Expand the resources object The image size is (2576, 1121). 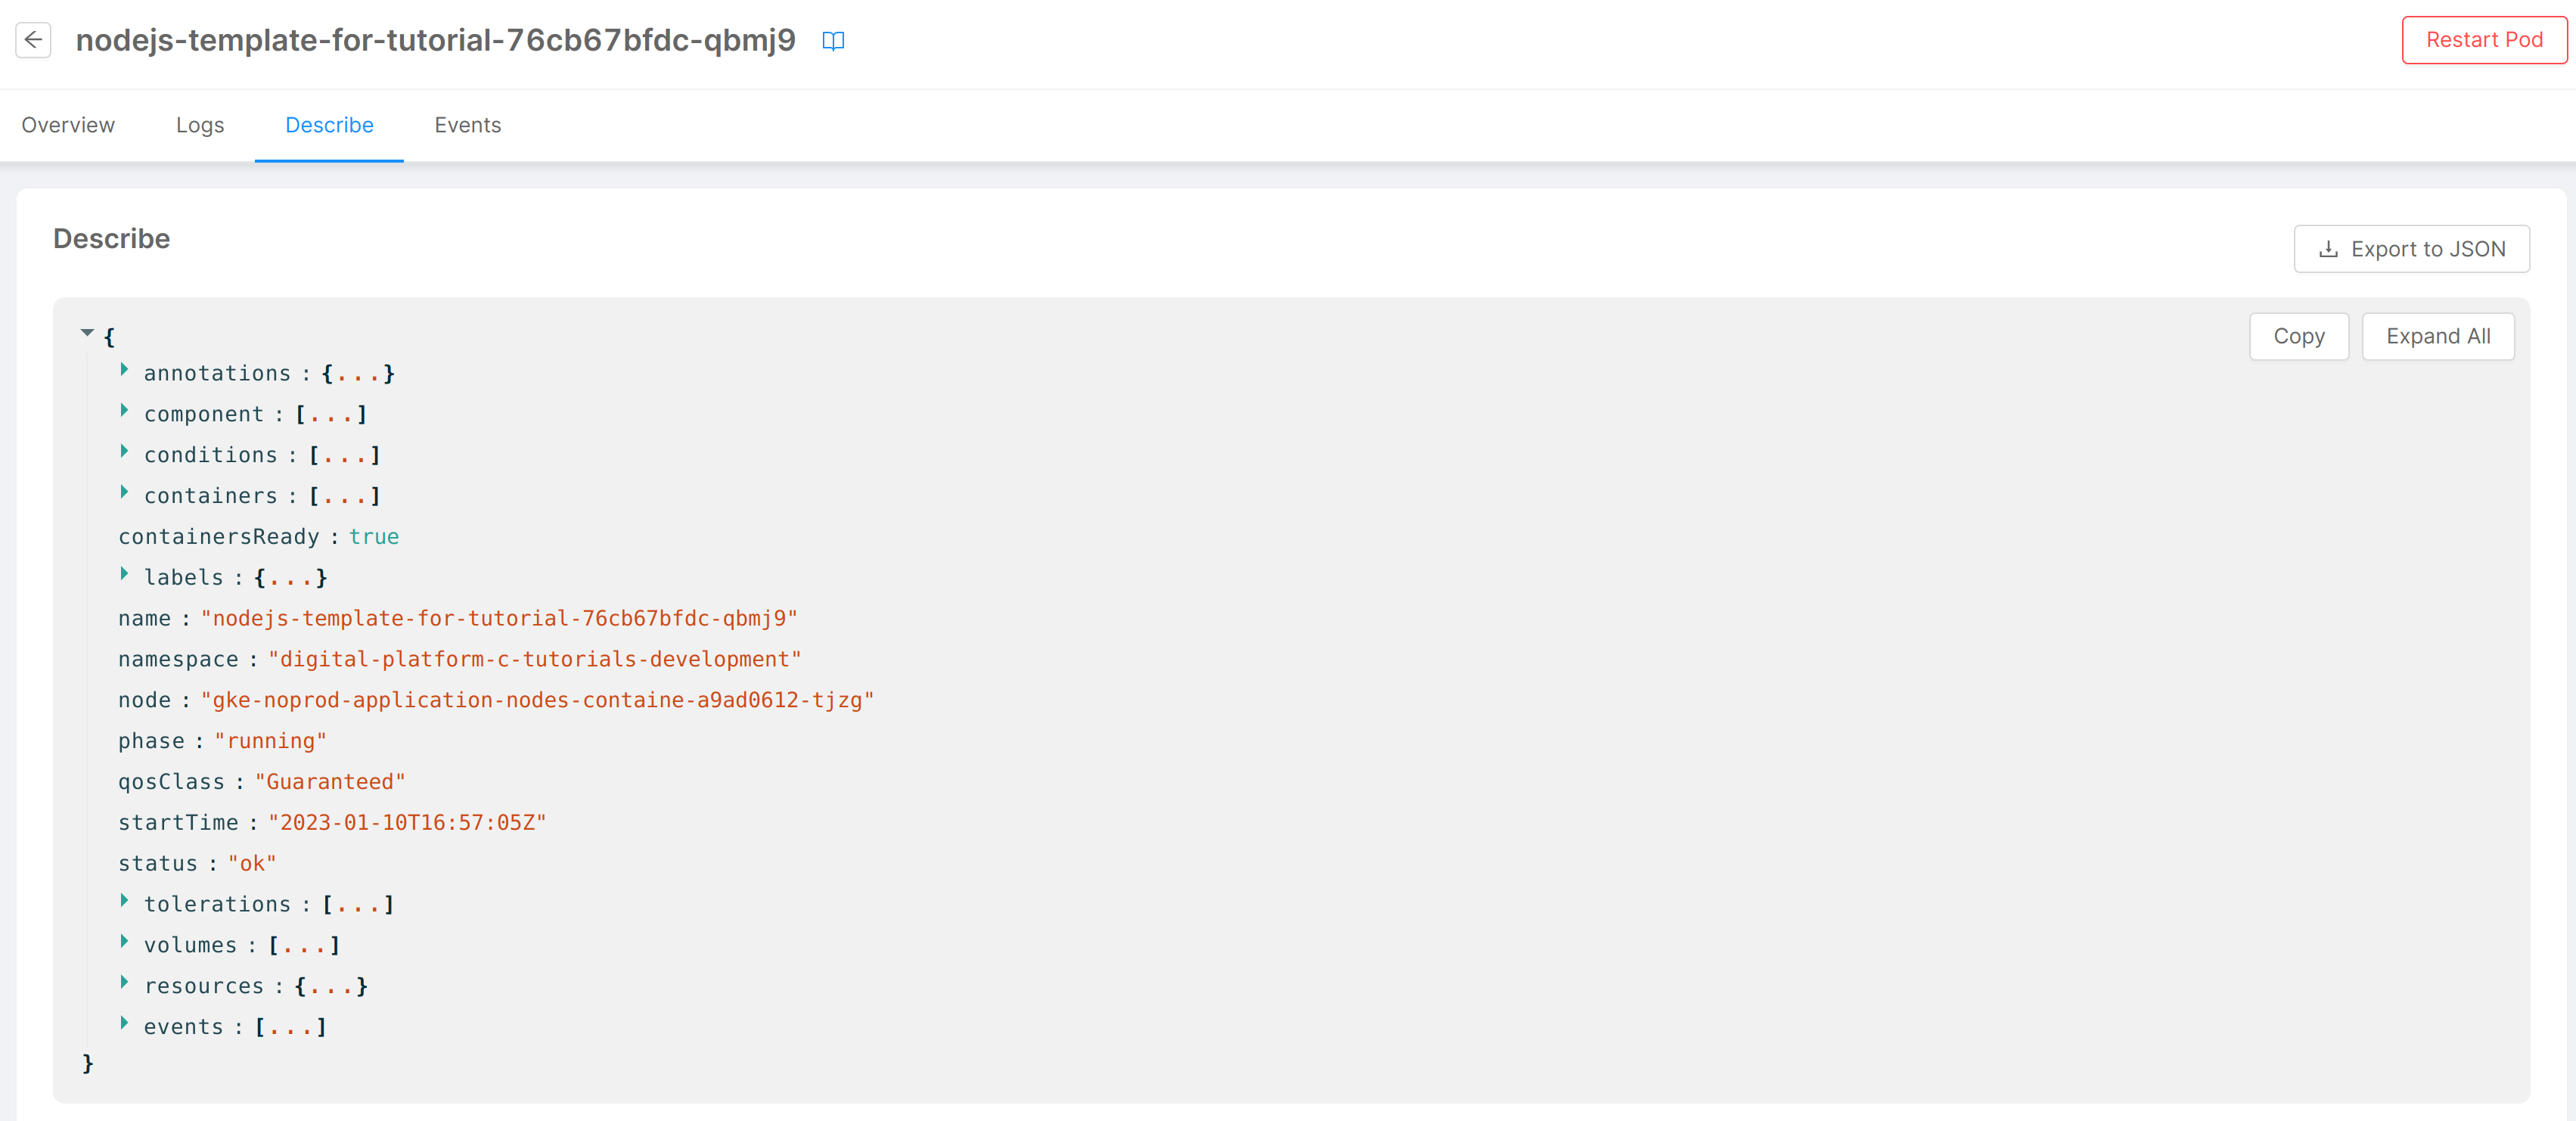(125, 983)
